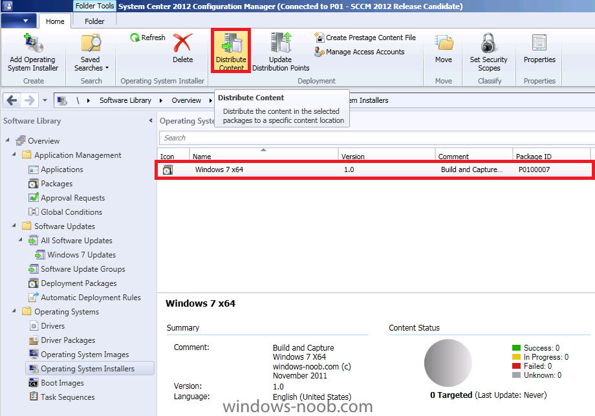The width and height of the screenshot is (595, 416).
Task: Click the Add Operating System Installer icon
Action: pos(34,43)
